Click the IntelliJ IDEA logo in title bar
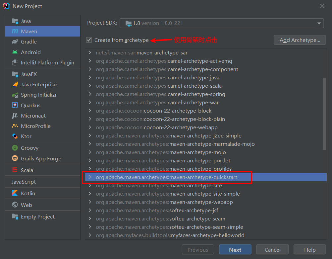This screenshot has width=332, height=259. coord(6,6)
